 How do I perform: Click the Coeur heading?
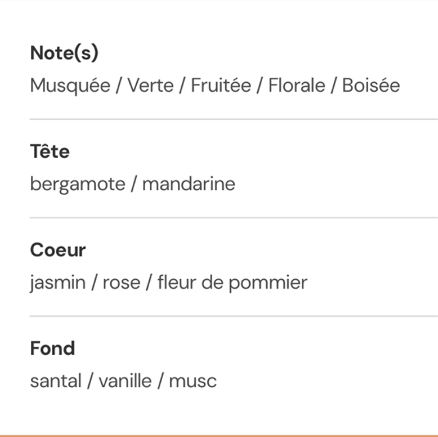coord(58,250)
